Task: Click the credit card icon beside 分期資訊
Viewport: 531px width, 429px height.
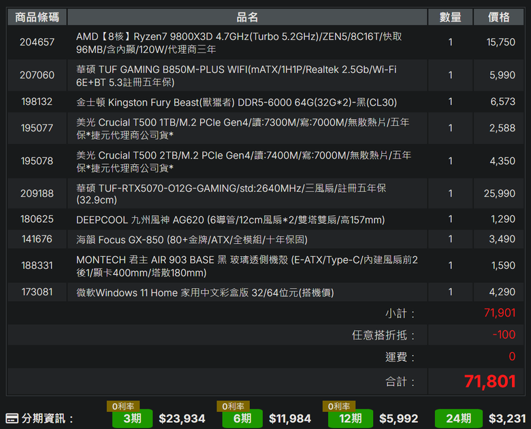Action: [12, 418]
